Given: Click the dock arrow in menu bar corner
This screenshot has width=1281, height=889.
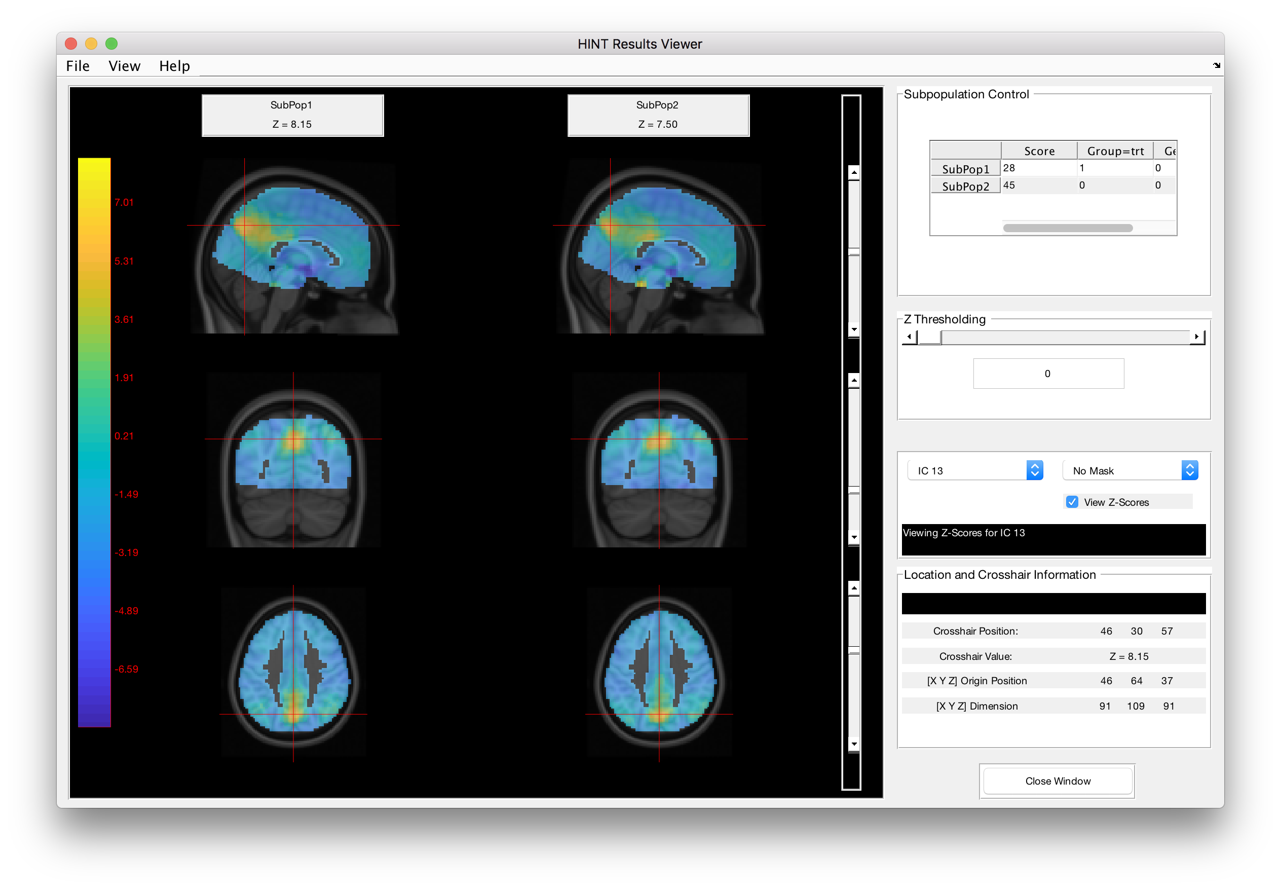Looking at the screenshot, I should [1217, 66].
